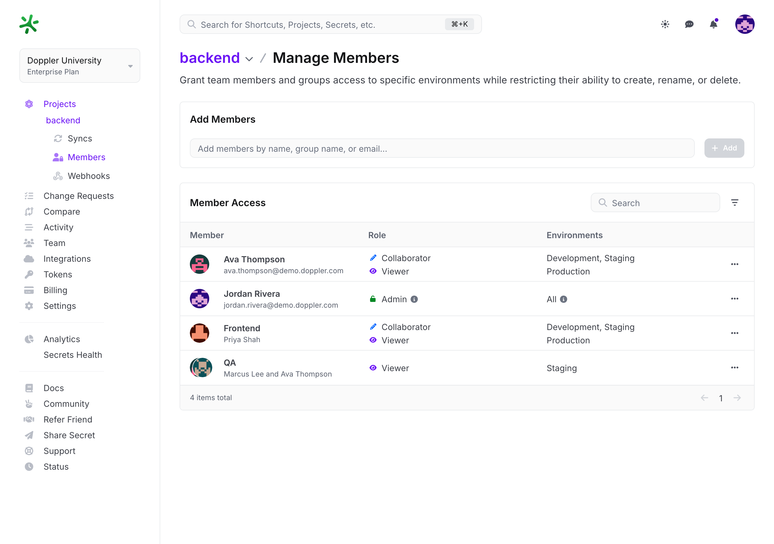
Task: Click the info icon beside All environments
Action: pyautogui.click(x=564, y=299)
